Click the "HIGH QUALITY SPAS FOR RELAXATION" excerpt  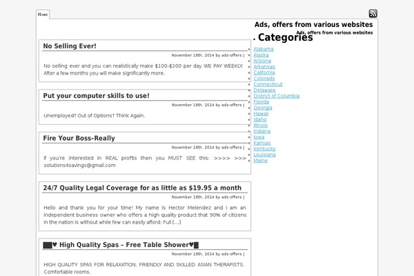(x=144, y=268)
